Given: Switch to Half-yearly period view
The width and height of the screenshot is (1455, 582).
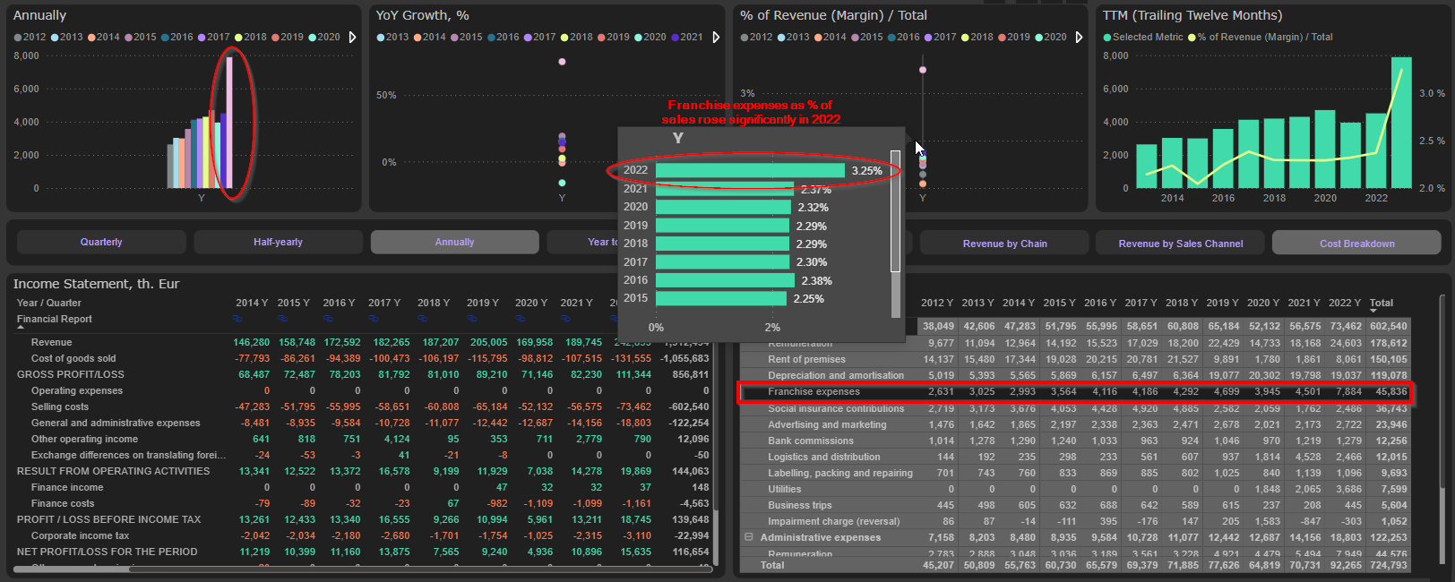Looking at the screenshot, I should tap(278, 242).
